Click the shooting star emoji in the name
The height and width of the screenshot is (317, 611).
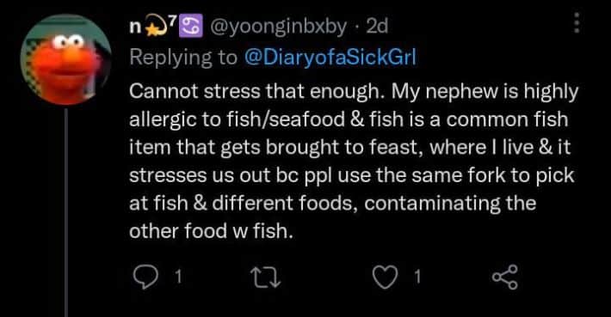pyautogui.click(x=155, y=27)
